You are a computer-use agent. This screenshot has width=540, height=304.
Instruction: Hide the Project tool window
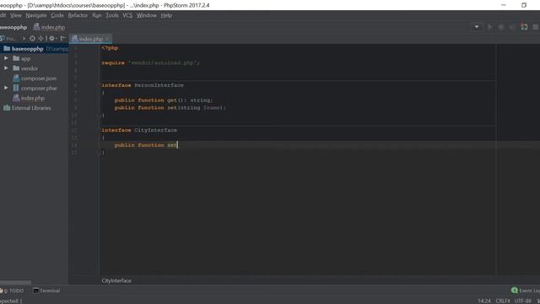click(x=63, y=39)
